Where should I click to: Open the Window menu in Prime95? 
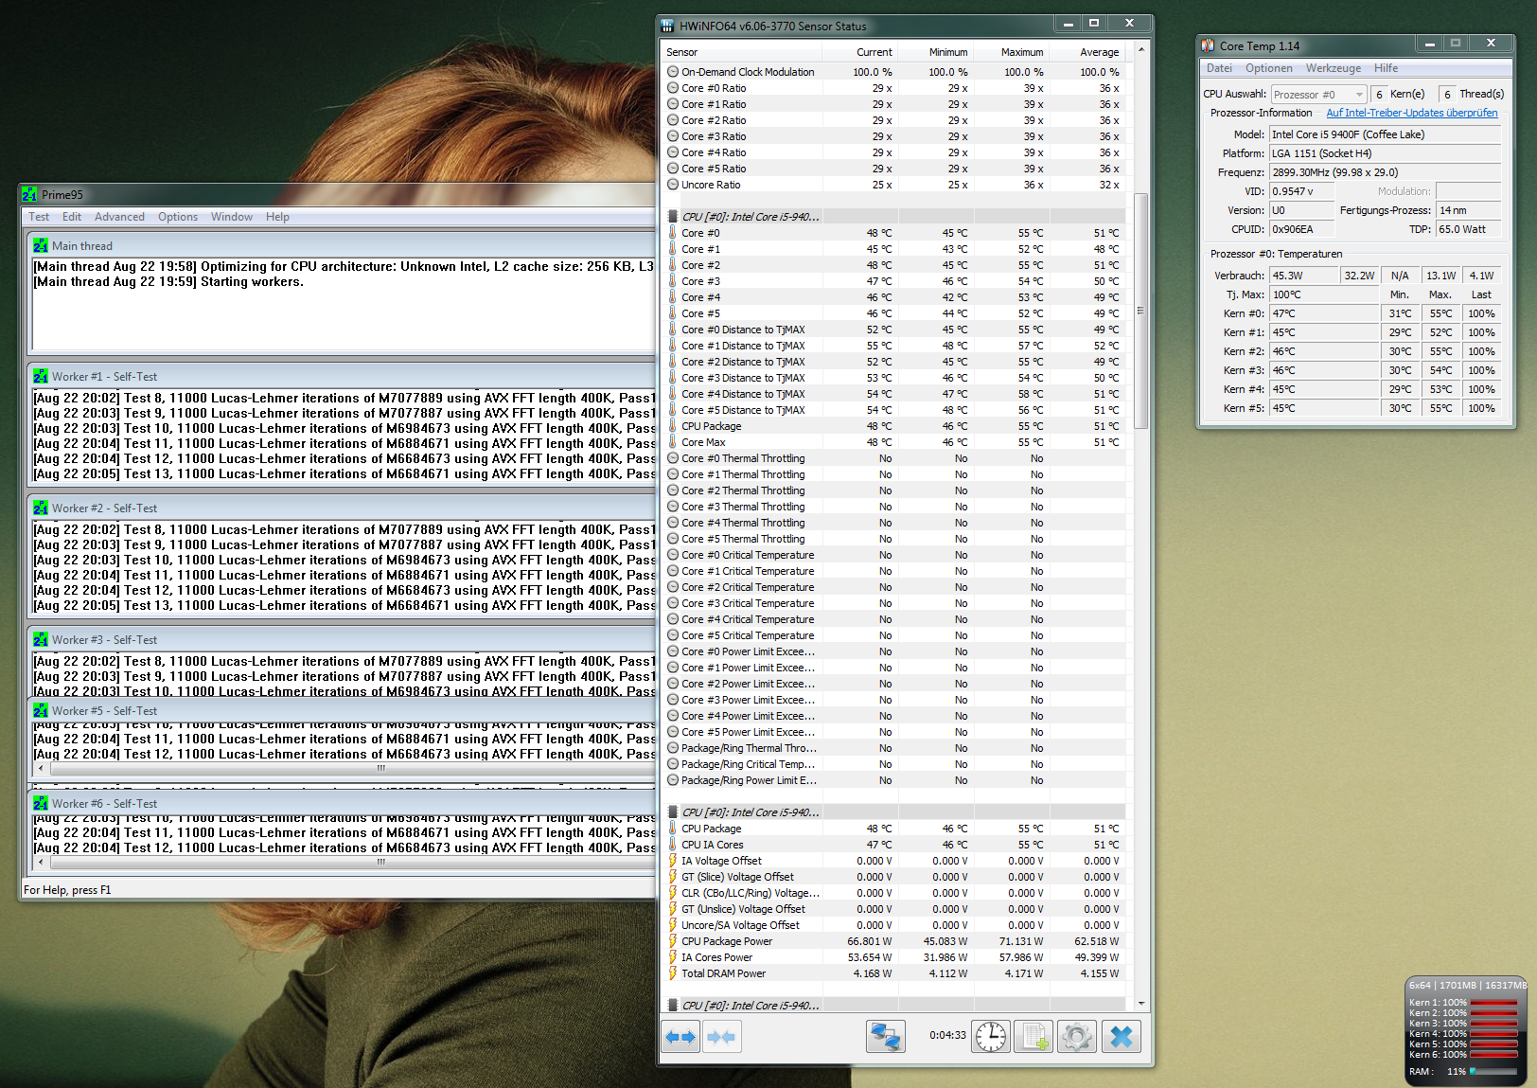click(232, 217)
